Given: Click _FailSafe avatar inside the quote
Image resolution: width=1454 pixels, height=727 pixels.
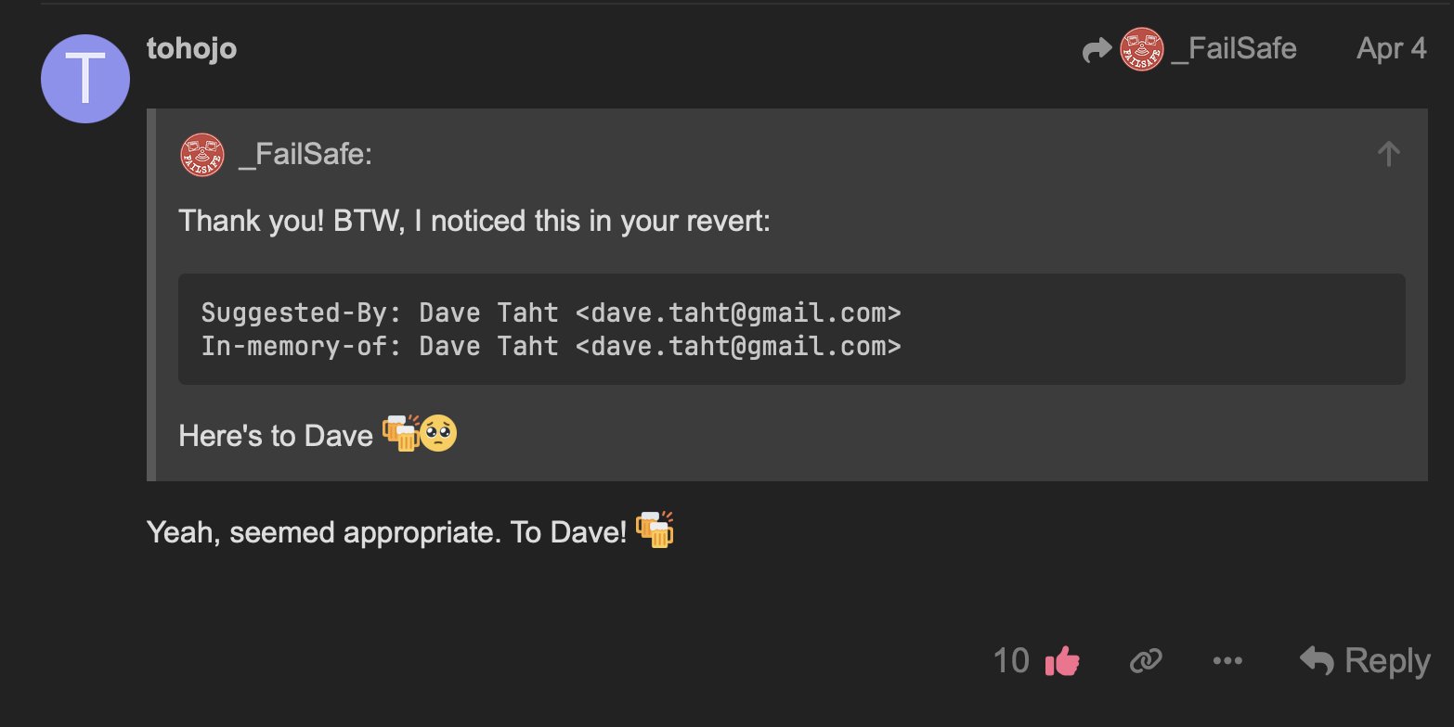Looking at the screenshot, I should (x=202, y=155).
